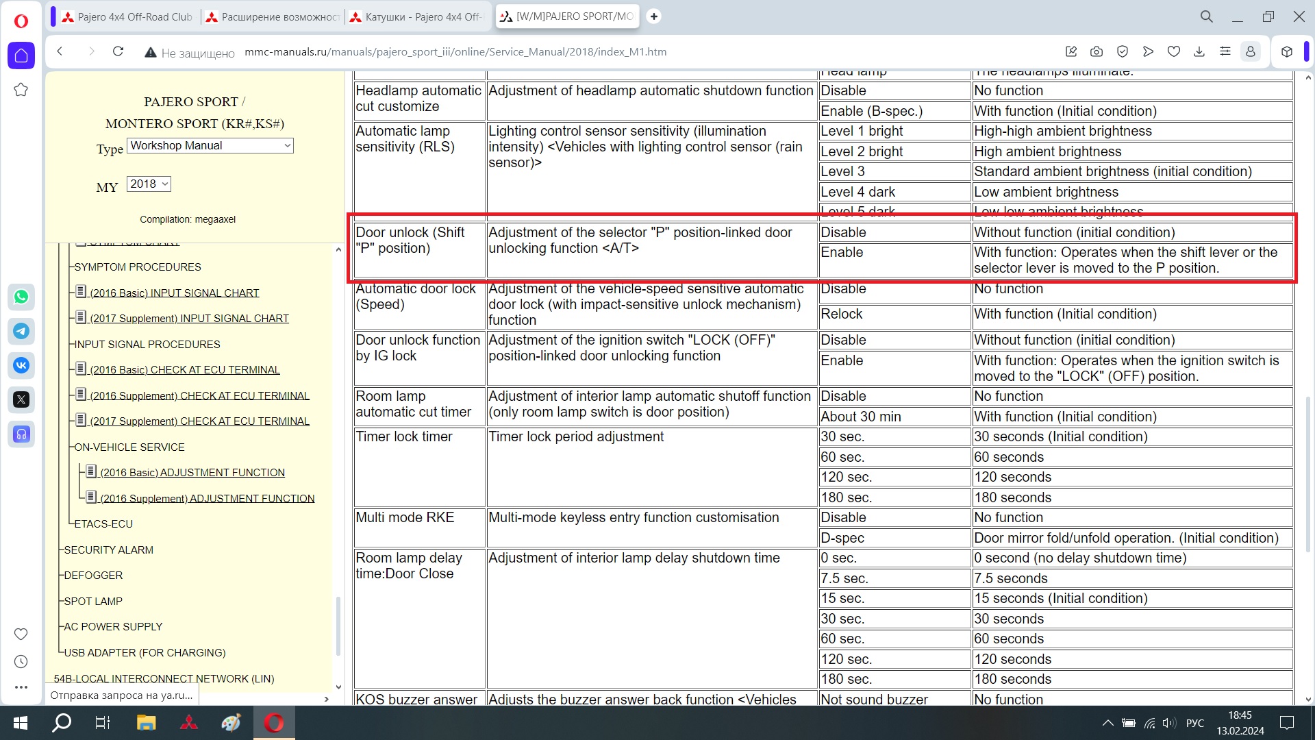Open WhatsApp in Opera sidebar
The width and height of the screenshot is (1315, 740).
pyautogui.click(x=21, y=297)
